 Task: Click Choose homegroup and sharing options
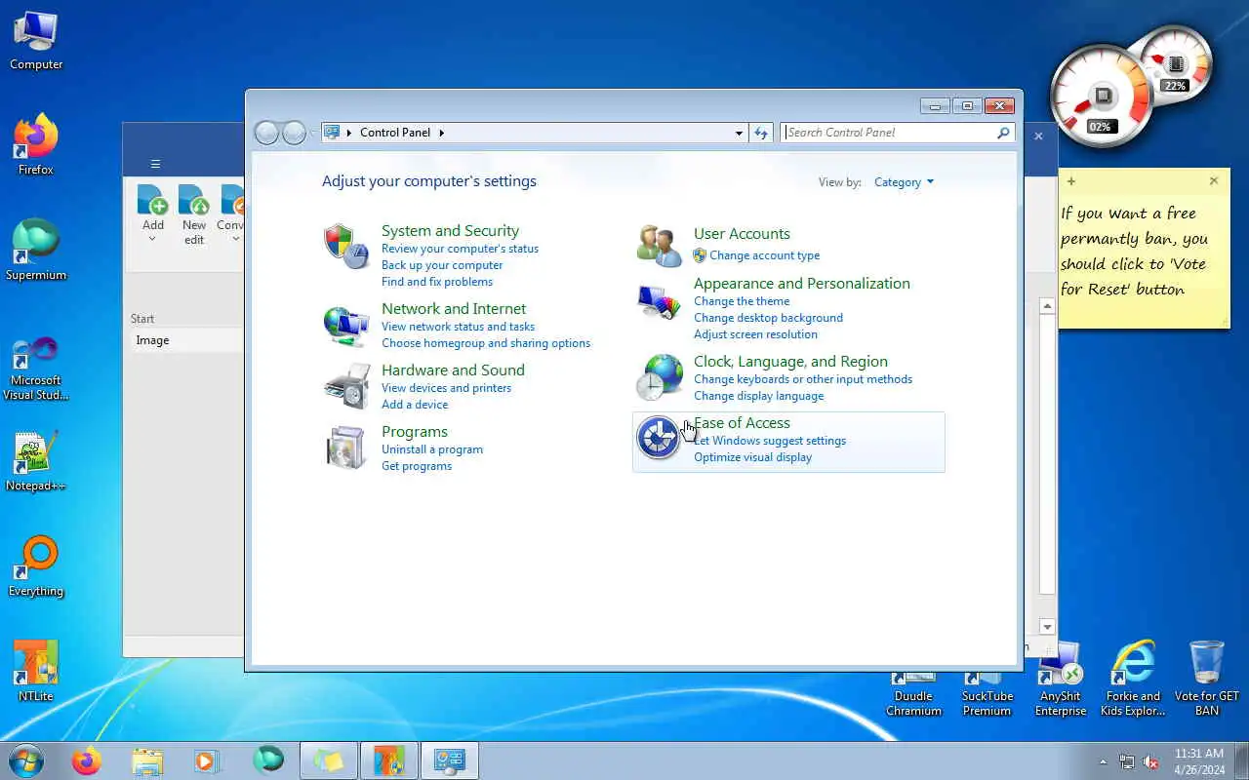point(486,343)
